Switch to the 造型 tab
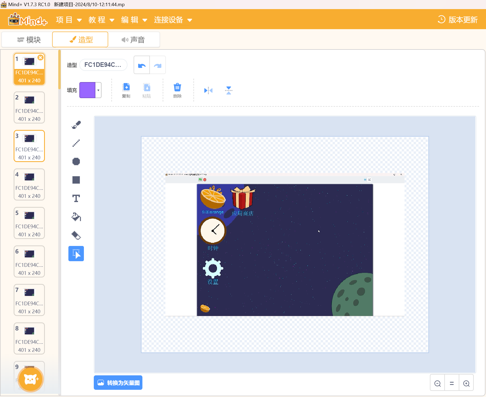 (80, 40)
